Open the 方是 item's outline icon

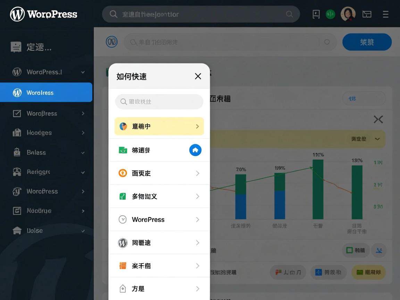(x=122, y=288)
